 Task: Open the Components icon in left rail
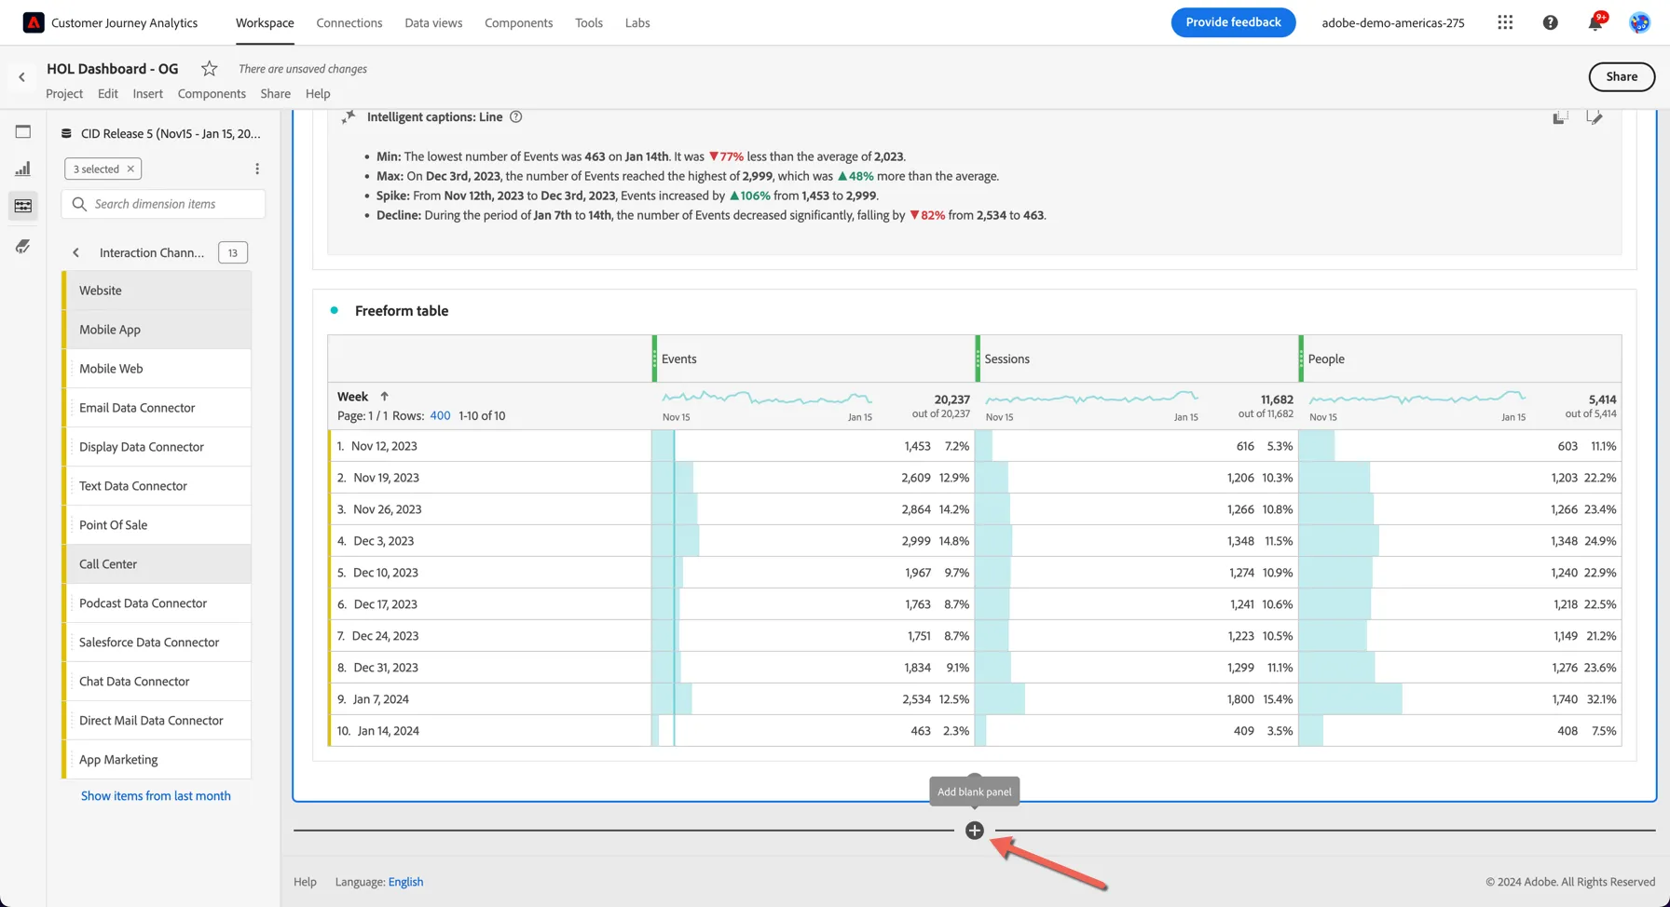[x=23, y=206]
